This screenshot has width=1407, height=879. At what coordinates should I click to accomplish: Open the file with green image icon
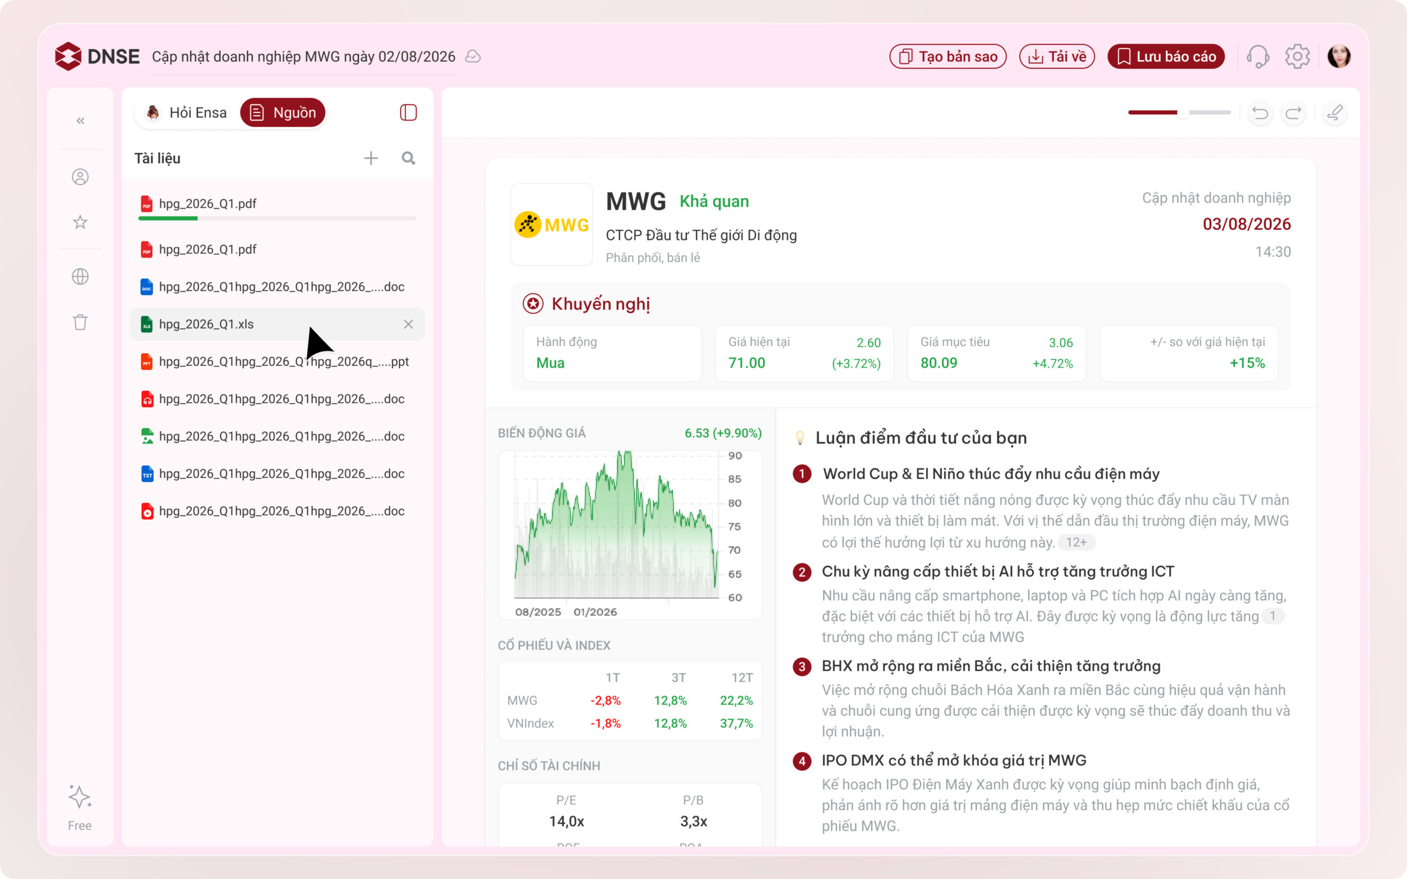[278, 437]
